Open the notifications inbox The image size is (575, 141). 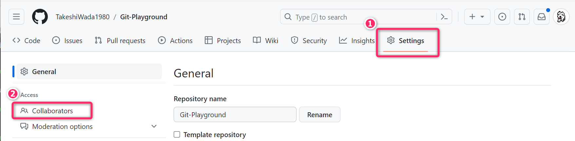point(542,17)
